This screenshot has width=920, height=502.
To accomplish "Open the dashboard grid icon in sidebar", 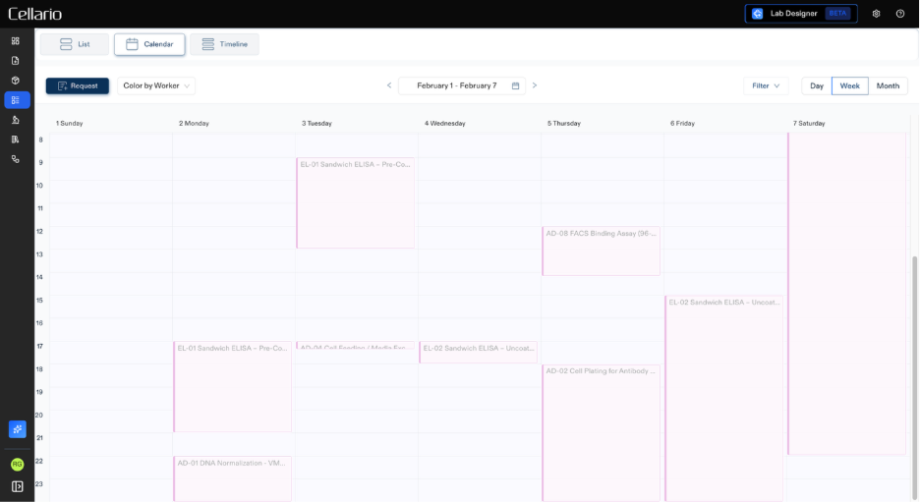I will click(16, 40).
